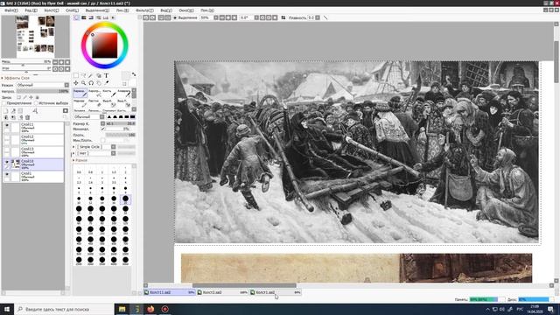Open Firefox from the taskbar

(150, 309)
